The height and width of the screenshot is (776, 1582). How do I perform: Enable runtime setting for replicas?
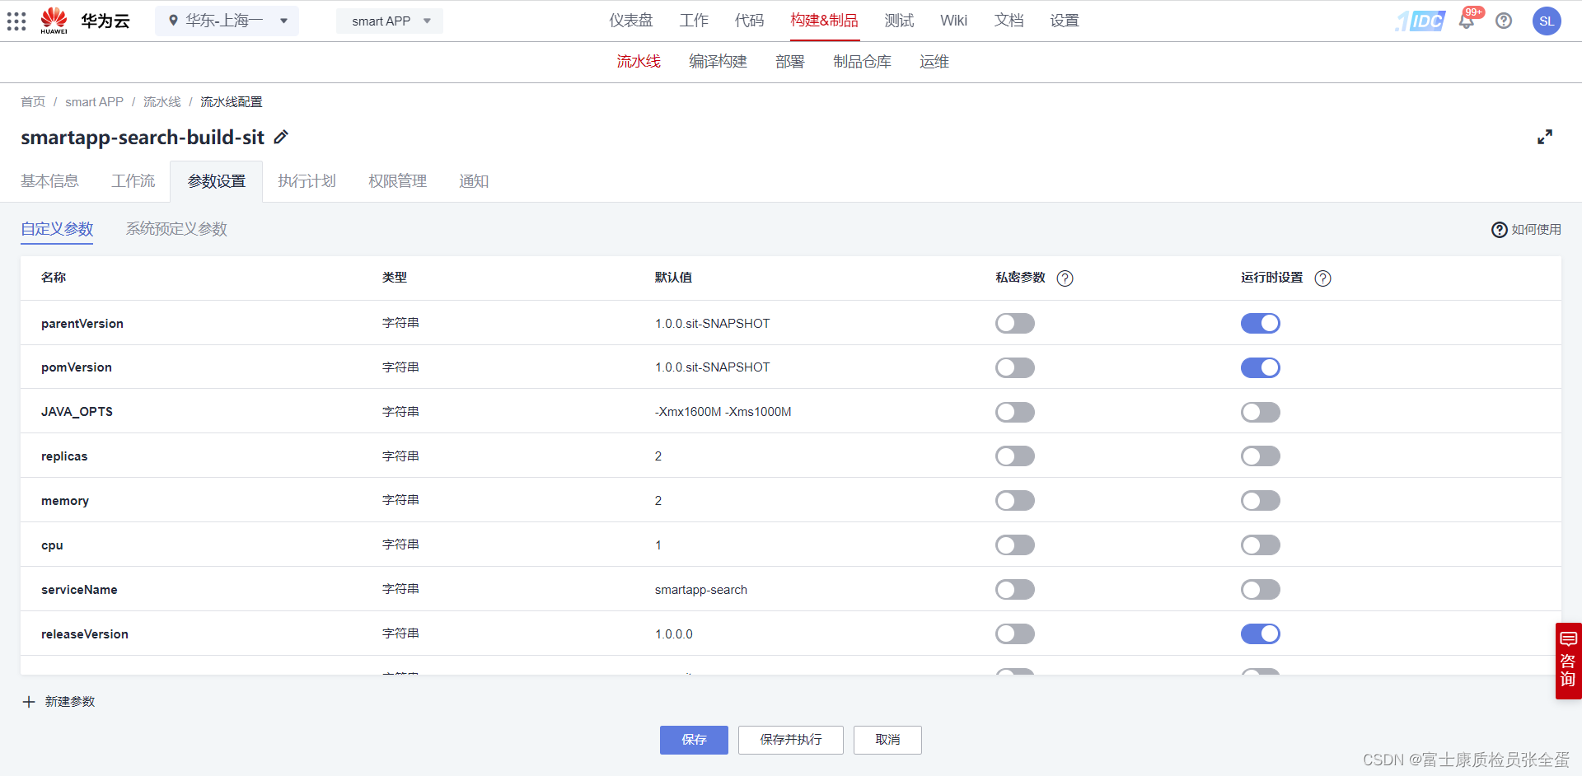[x=1260, y=456]
